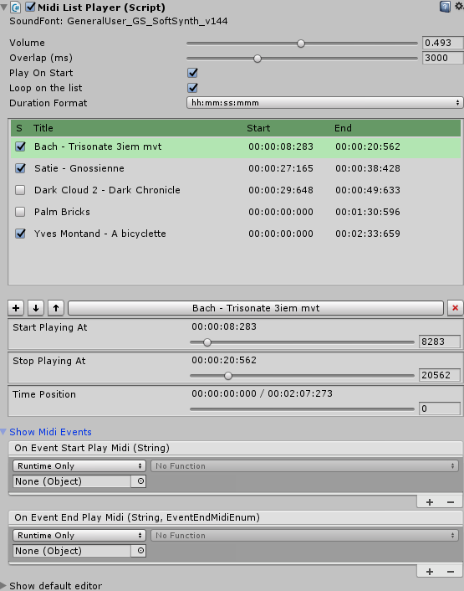Open Runtime Only dropdown for End Play event
The height and width of the screenshot is (591, 464).
click(x=79, y=535)
